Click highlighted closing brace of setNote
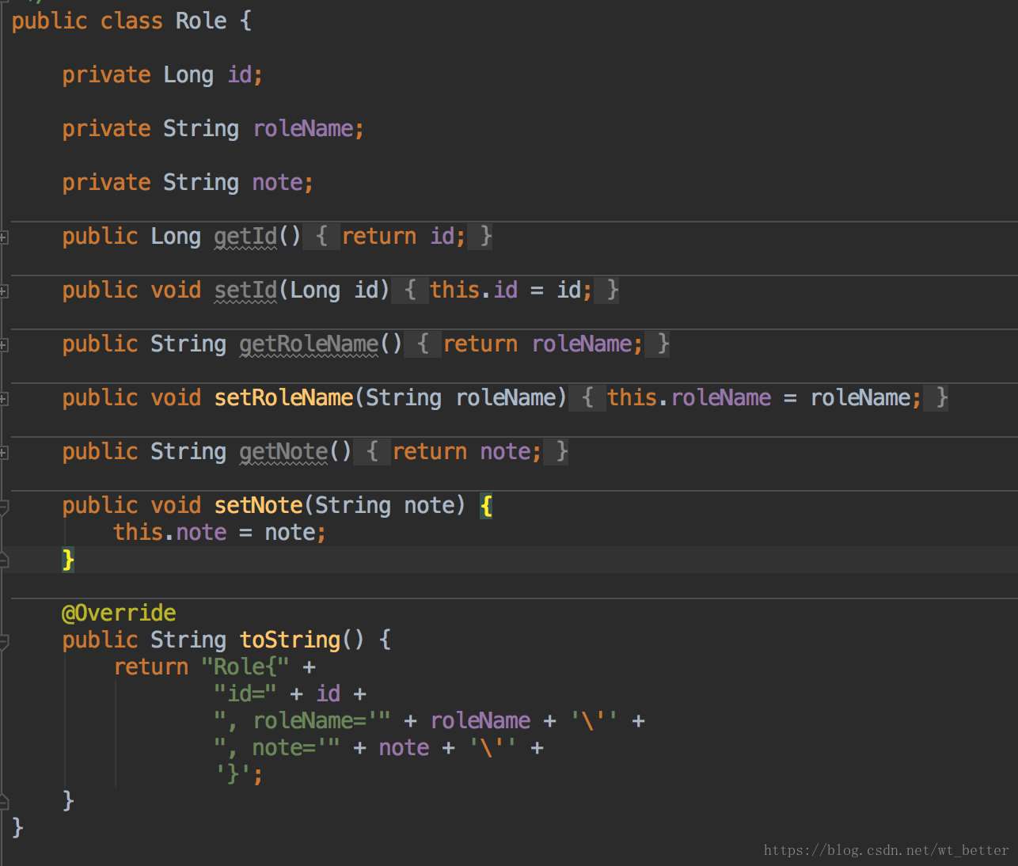 pyautogui.click(x=68, y=560)
